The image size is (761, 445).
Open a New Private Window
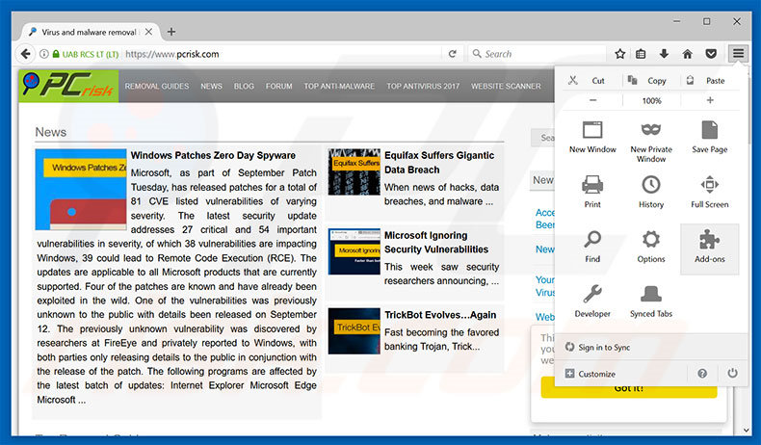[x=651, y=142]
